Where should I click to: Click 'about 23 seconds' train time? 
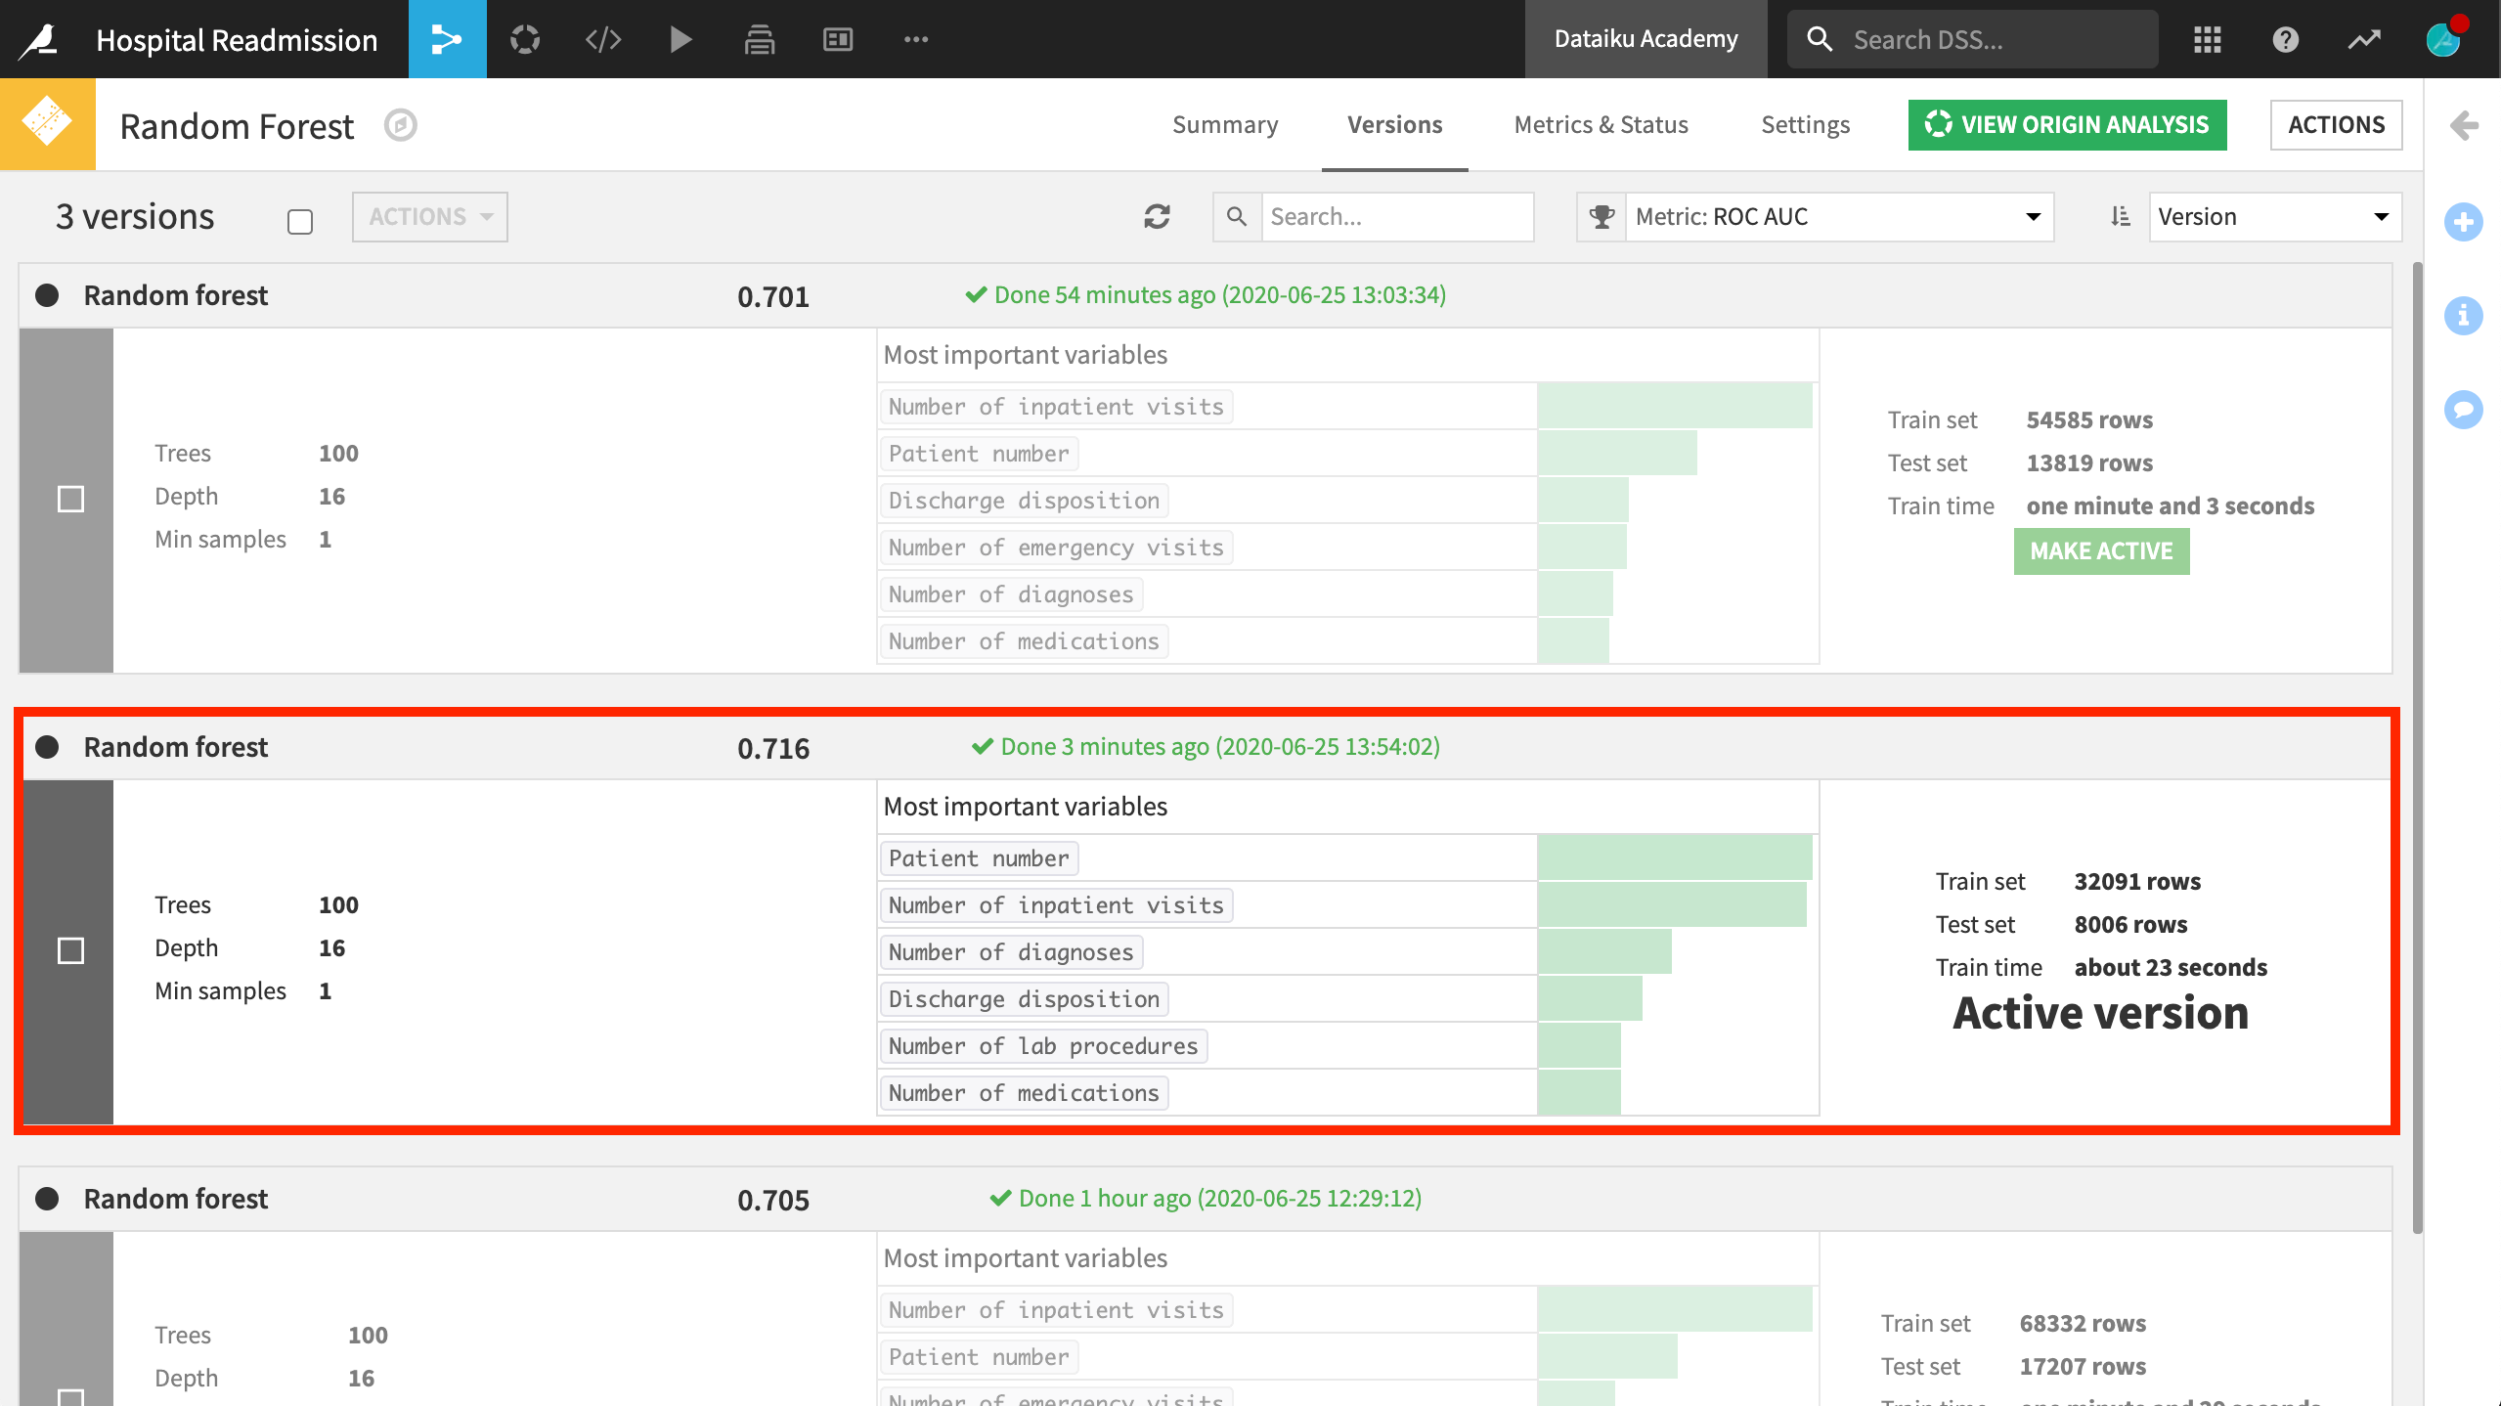(2171, 967)
